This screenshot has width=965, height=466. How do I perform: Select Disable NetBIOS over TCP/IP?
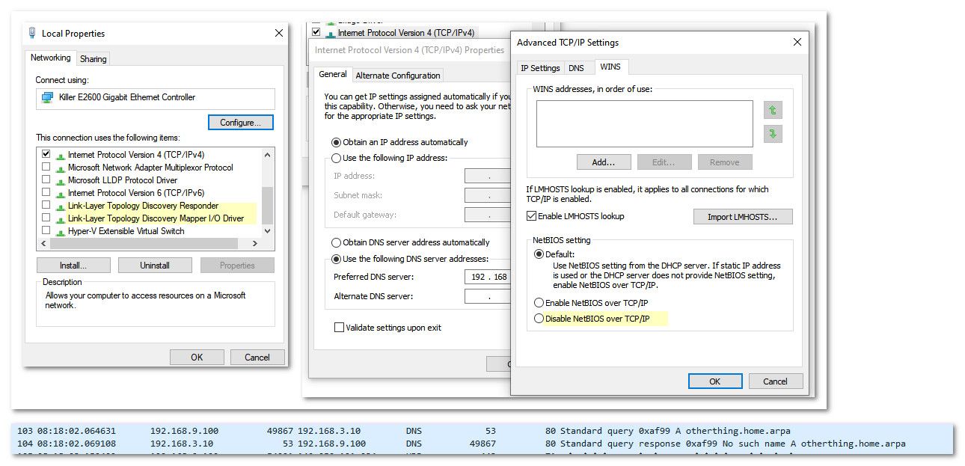tap(539, 319)
